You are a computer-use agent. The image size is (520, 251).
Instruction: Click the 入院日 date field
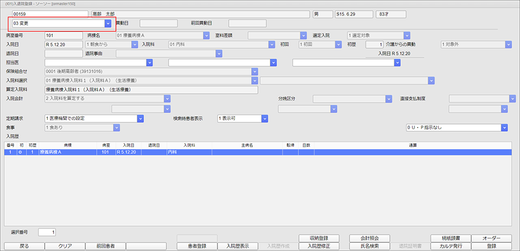pyautogui.click(x=63, y=45)
